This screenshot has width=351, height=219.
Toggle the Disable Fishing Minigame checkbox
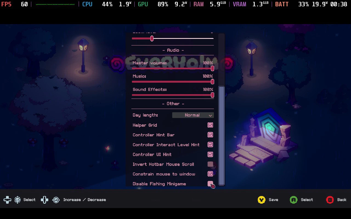pyautogui.click(x=210, y=184)
